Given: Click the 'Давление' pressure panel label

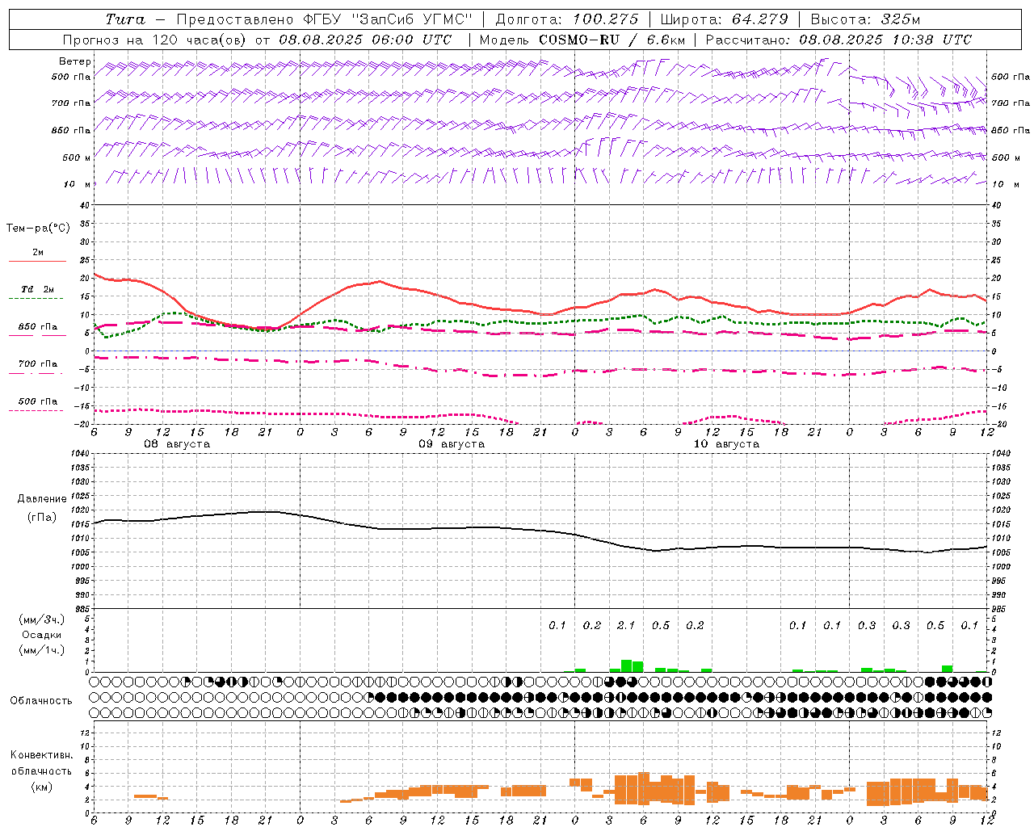Looking at the screenshot, I should pos(42,499).
